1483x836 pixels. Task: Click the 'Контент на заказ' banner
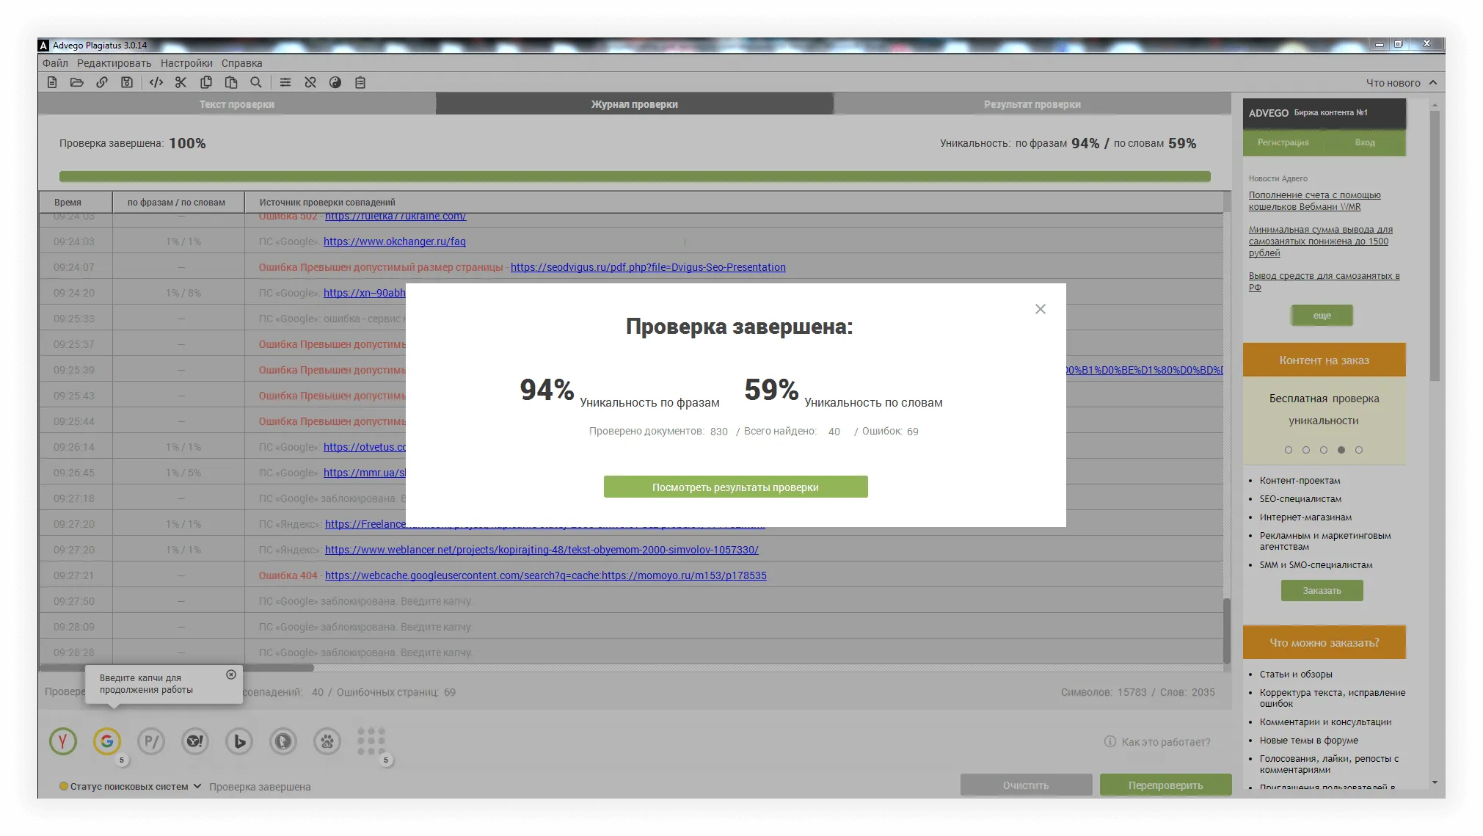(x=1324, y=360)
